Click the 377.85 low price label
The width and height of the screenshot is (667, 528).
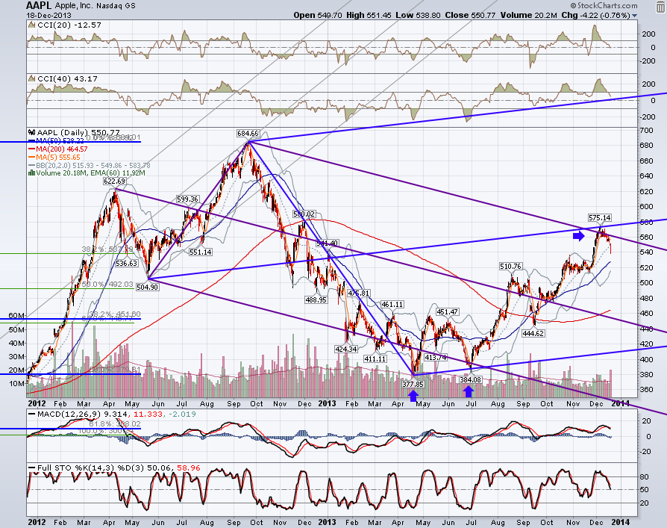coord(413,384)
